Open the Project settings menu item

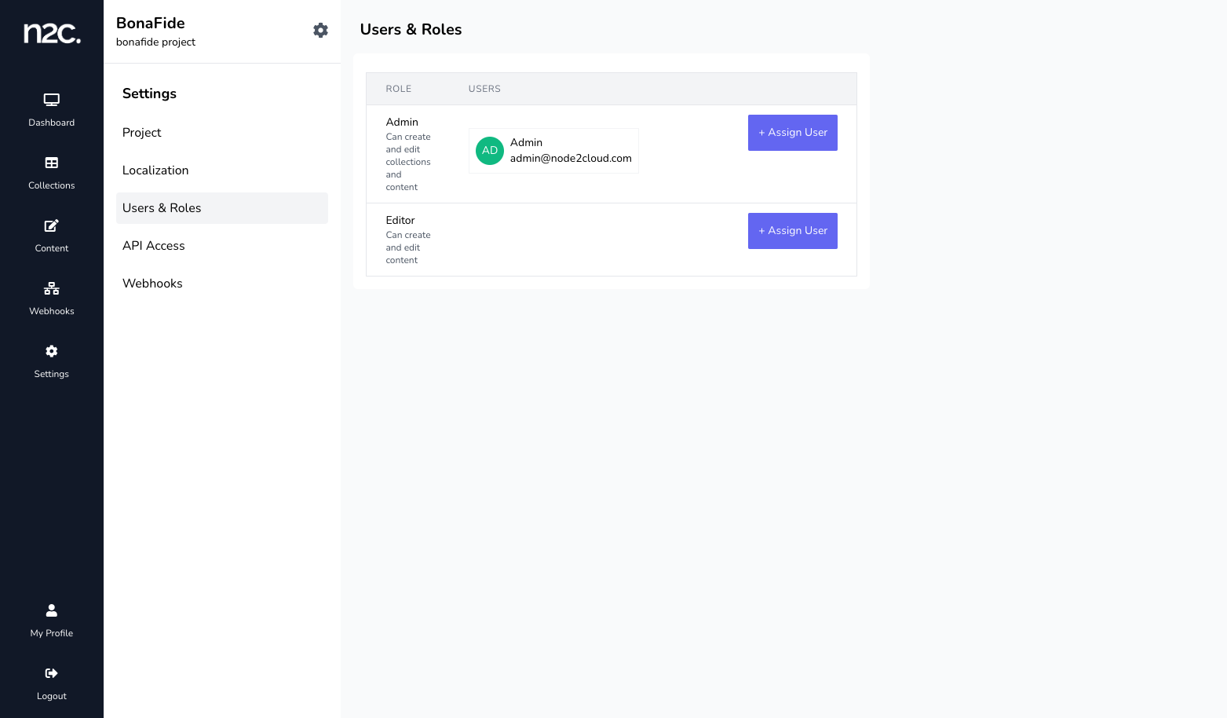pos(142,133)
